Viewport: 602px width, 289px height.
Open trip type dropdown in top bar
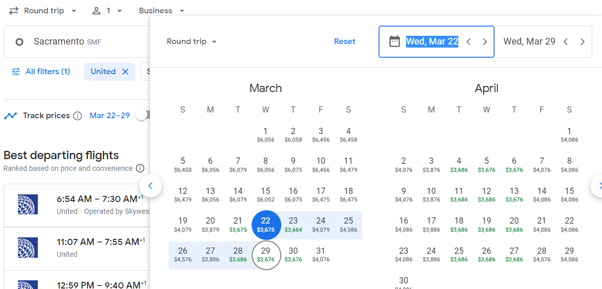tap(43, 11)
